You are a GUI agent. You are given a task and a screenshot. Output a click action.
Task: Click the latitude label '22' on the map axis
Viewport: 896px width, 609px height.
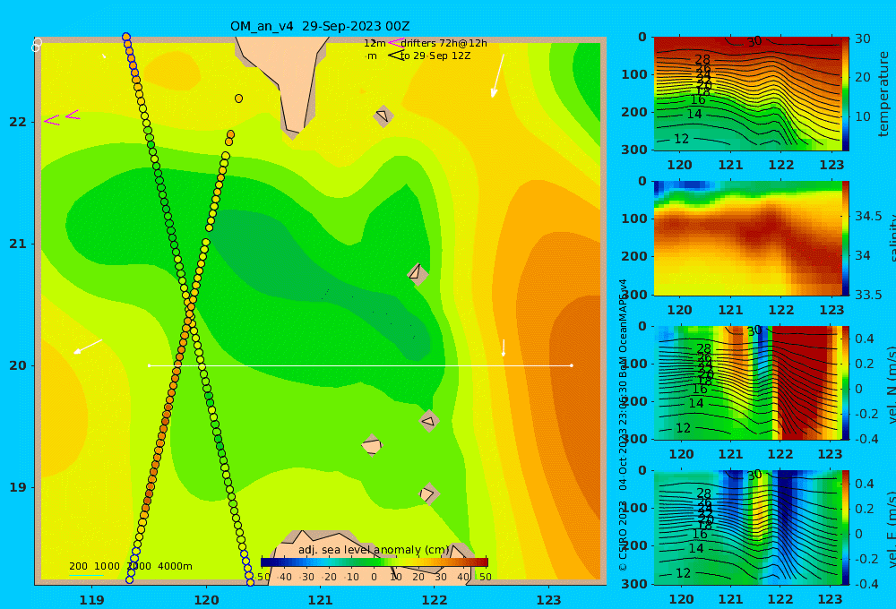click(18, 122)
